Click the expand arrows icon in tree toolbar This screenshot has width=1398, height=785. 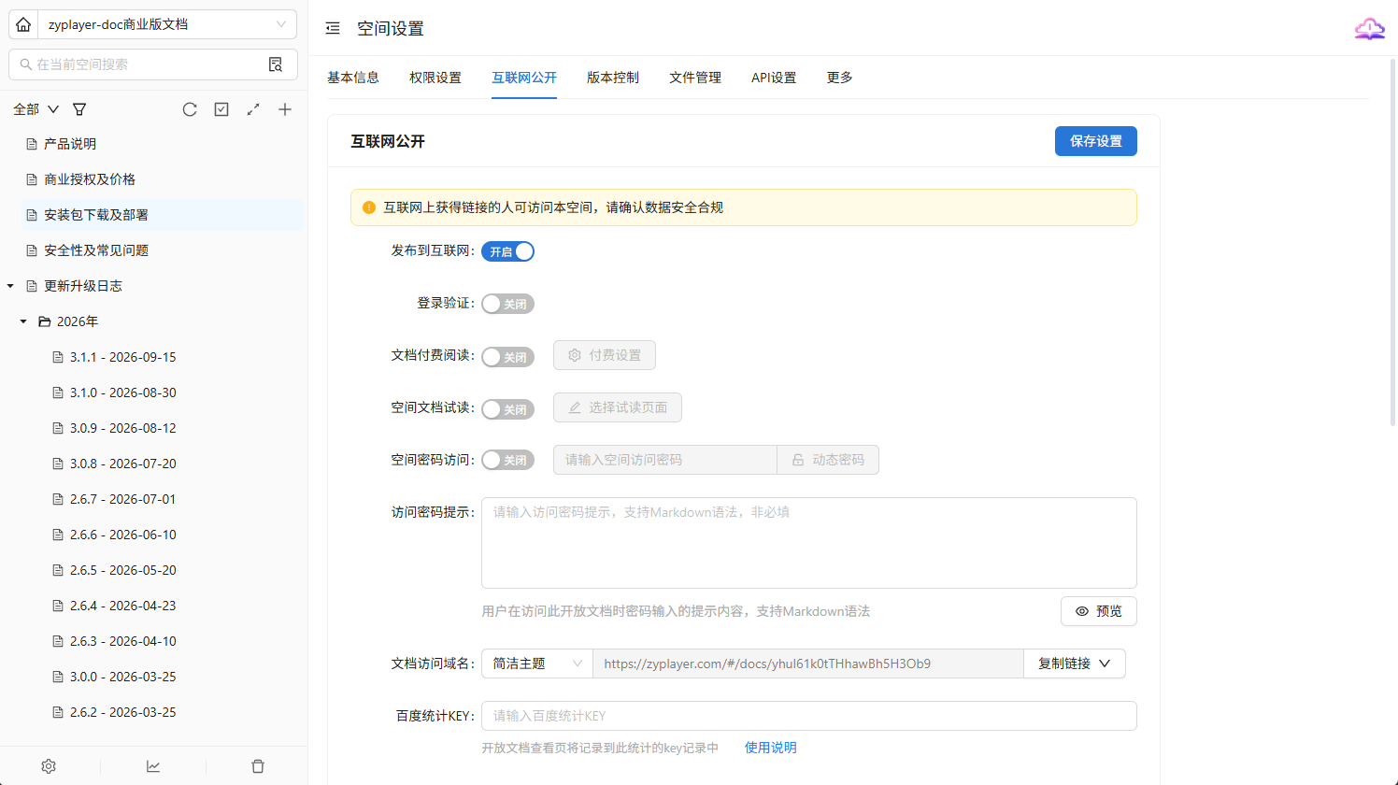[253, 109]
